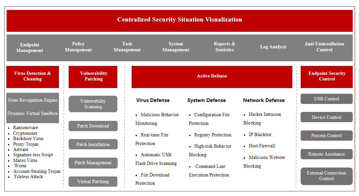Click Signature-less Script entry
This screenshot has height=196, width=359.
[x=33, y=155]
